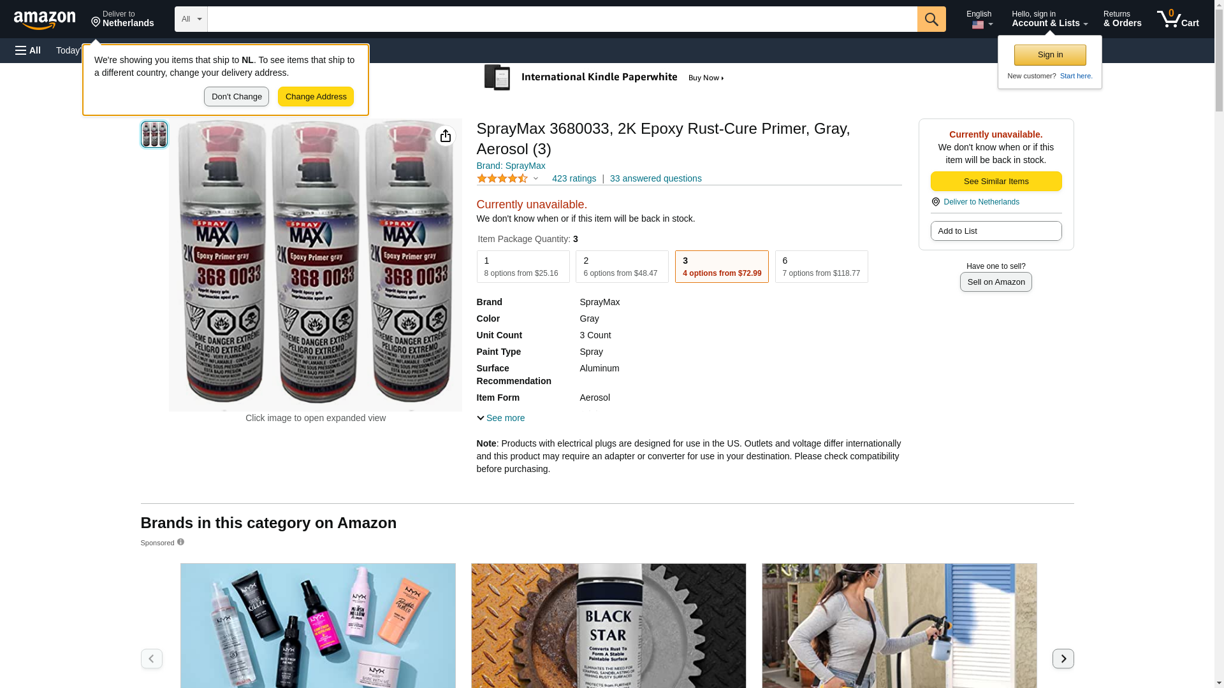Viewport: 1224px width, 688px height.
Task: Open the All hamburger menu
Action: [x=28, y=50]
